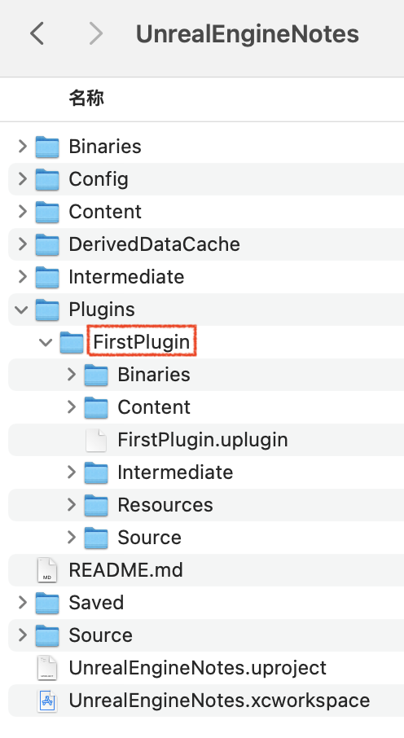
Task: Collapse the Plugins folder
Action: 22,310
